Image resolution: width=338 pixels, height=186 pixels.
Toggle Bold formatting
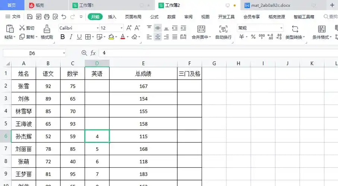tap(63, 37)
